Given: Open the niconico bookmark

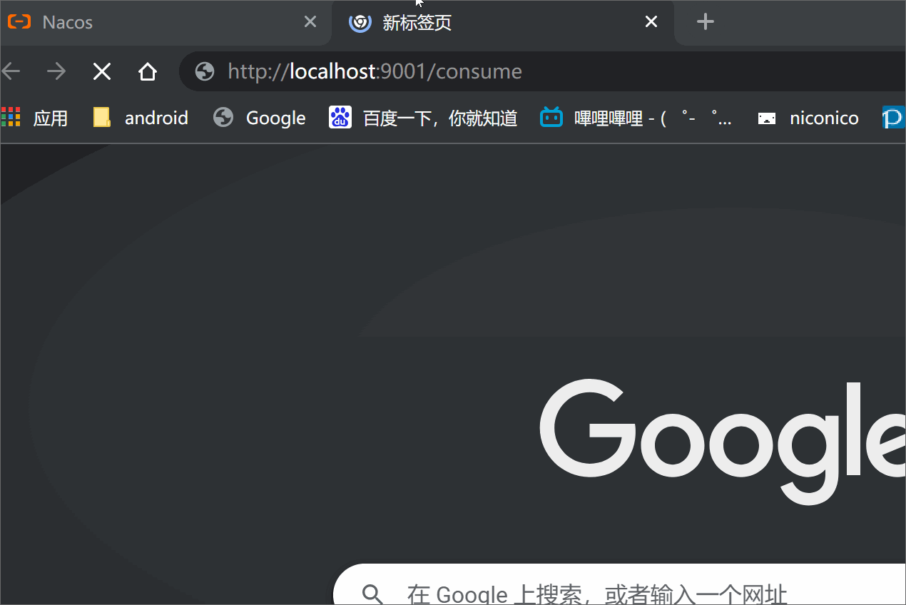Looking at the screenshot, I should coord(808,118).
